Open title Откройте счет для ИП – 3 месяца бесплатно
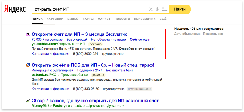The image size is (244, 112). [x=79, y=34]
